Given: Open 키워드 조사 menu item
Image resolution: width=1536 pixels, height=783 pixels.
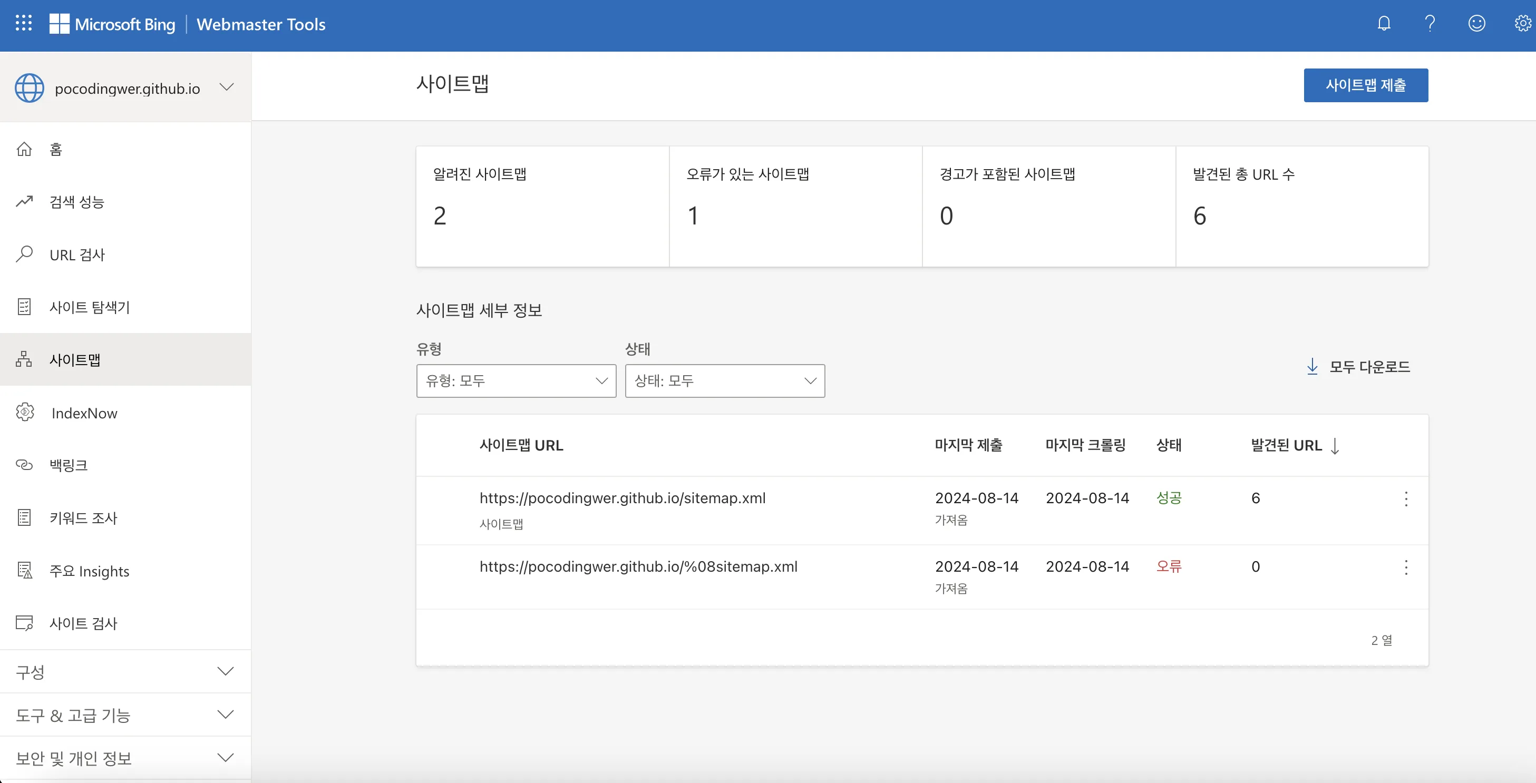Looking at the screenshot, I should click(x=125, y=518).
